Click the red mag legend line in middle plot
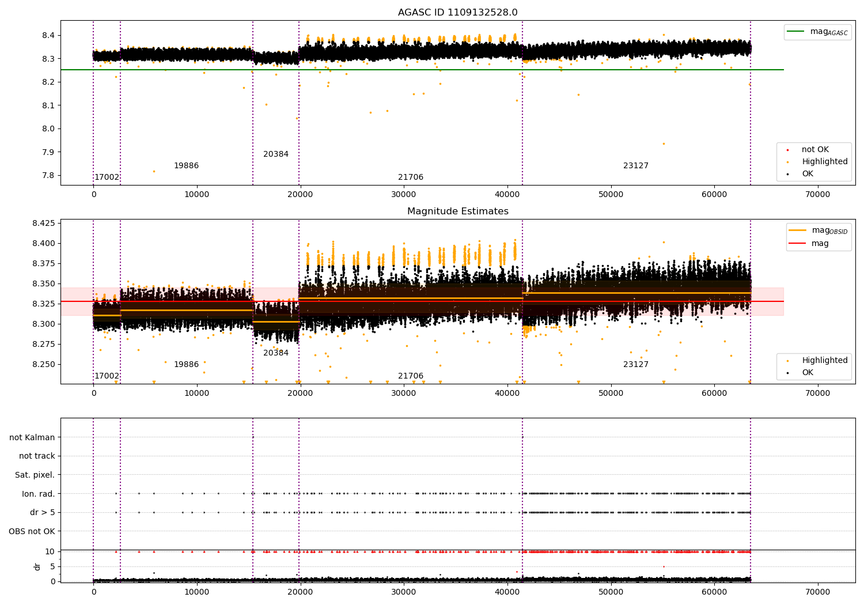The height and width of the screenshot is (605, 864). tap(798, 243)
